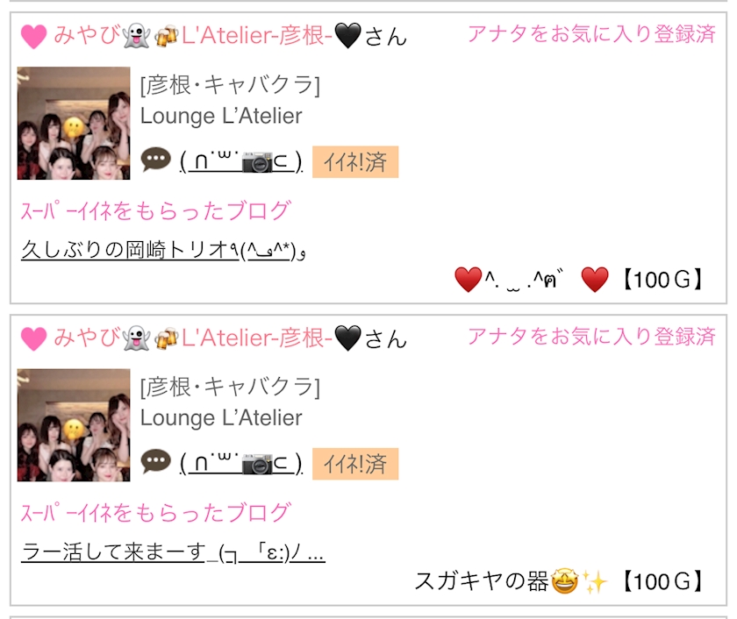Open blog post ラー活して来まーす
The image size is (737, 619).
pyautogui.click(x=173, y=551)
